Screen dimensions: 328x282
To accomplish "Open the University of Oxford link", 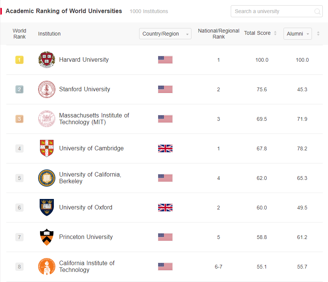I will click(86, 208).
